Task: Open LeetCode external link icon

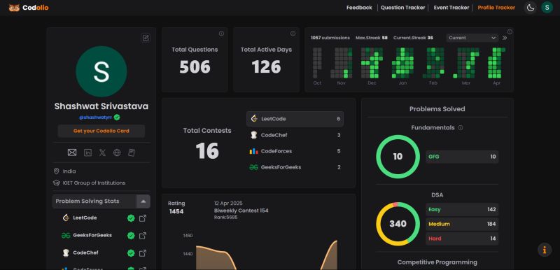Action: 143,218
